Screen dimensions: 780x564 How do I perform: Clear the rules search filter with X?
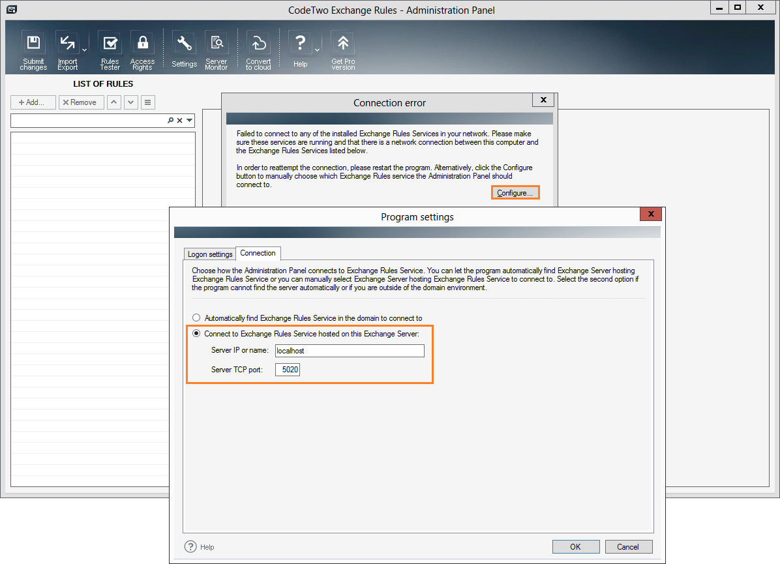pyautogui.click(x=179, y=121)
